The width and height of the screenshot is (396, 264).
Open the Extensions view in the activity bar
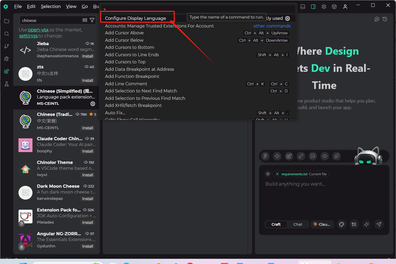pos(7,71)
